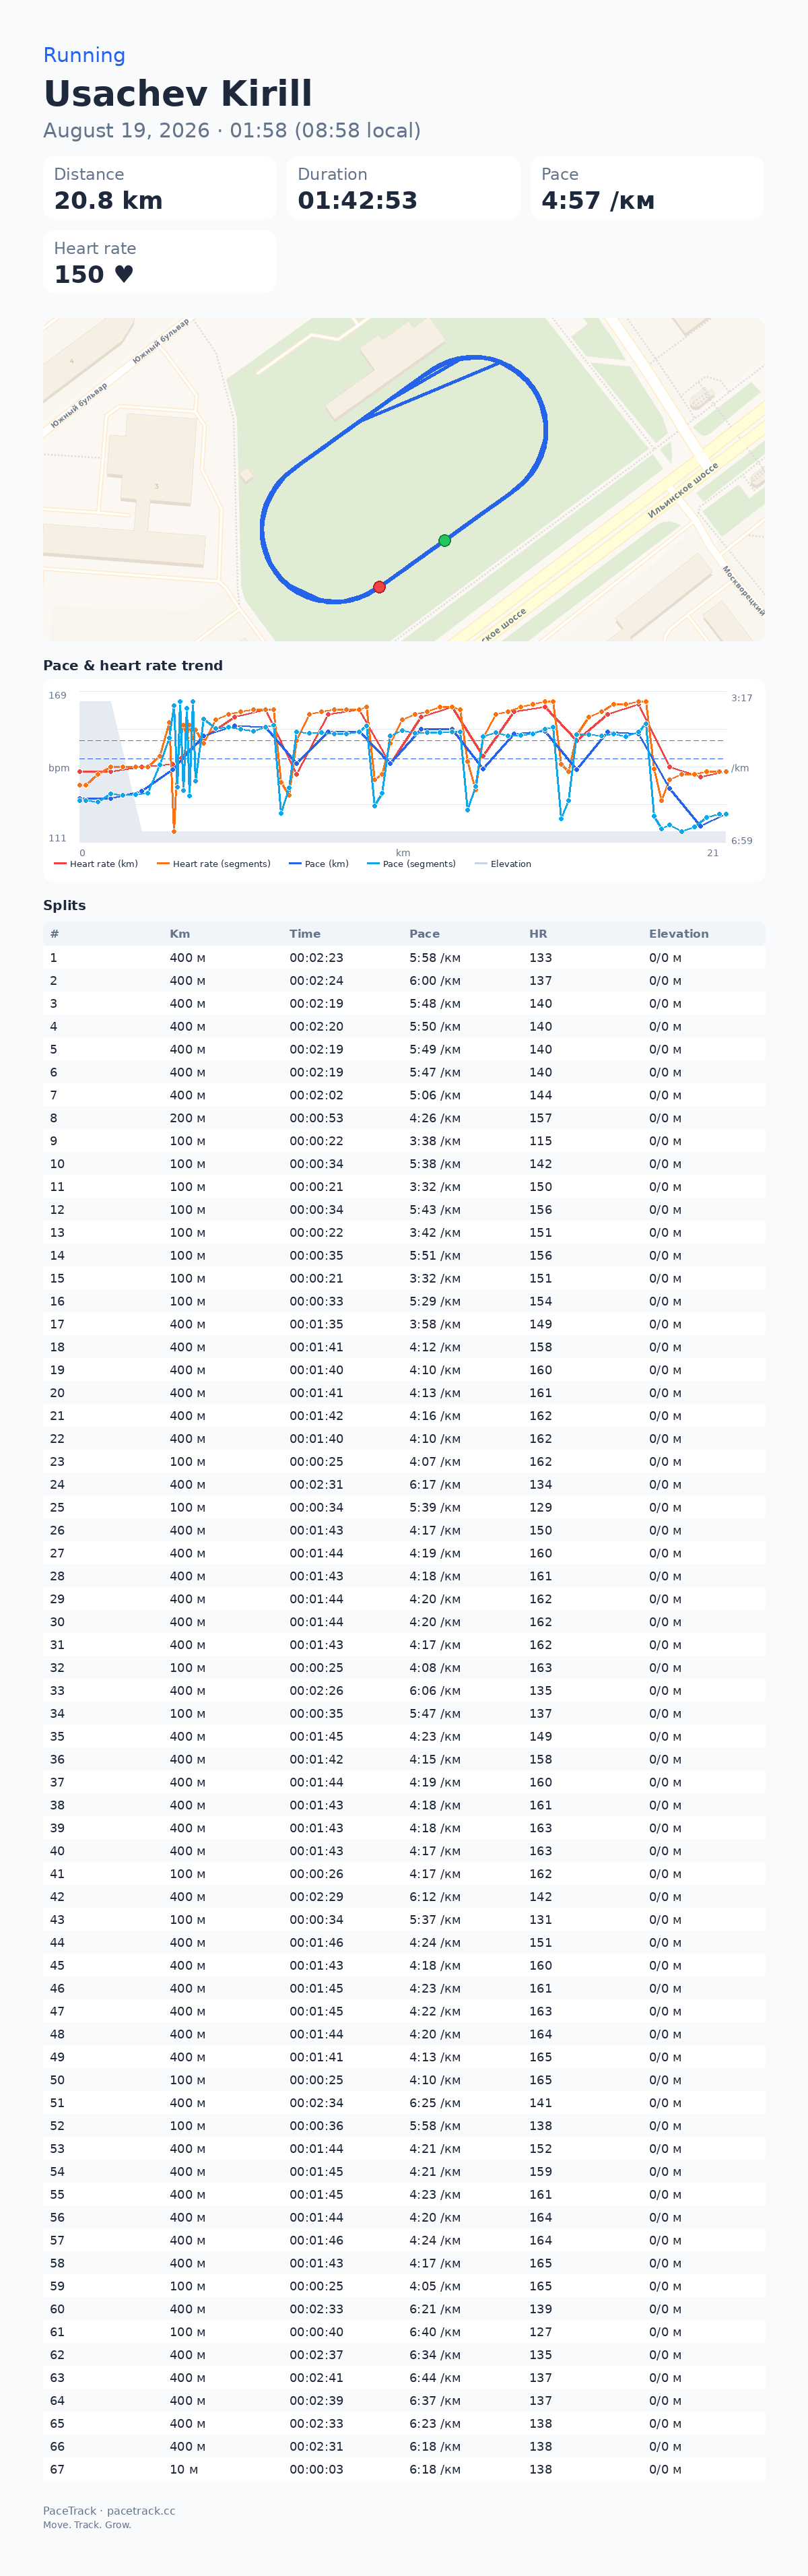Click the Duration 01:42:53 card
808x2576 pixels.
[403, 188]
